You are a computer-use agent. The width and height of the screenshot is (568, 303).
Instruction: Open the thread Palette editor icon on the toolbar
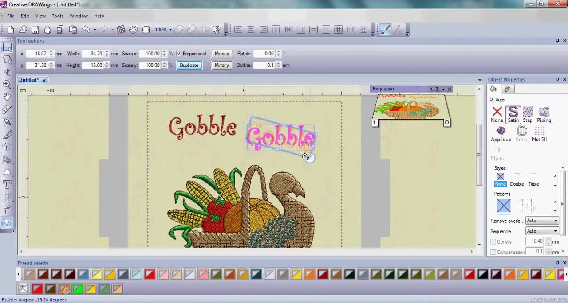[133, 30]
